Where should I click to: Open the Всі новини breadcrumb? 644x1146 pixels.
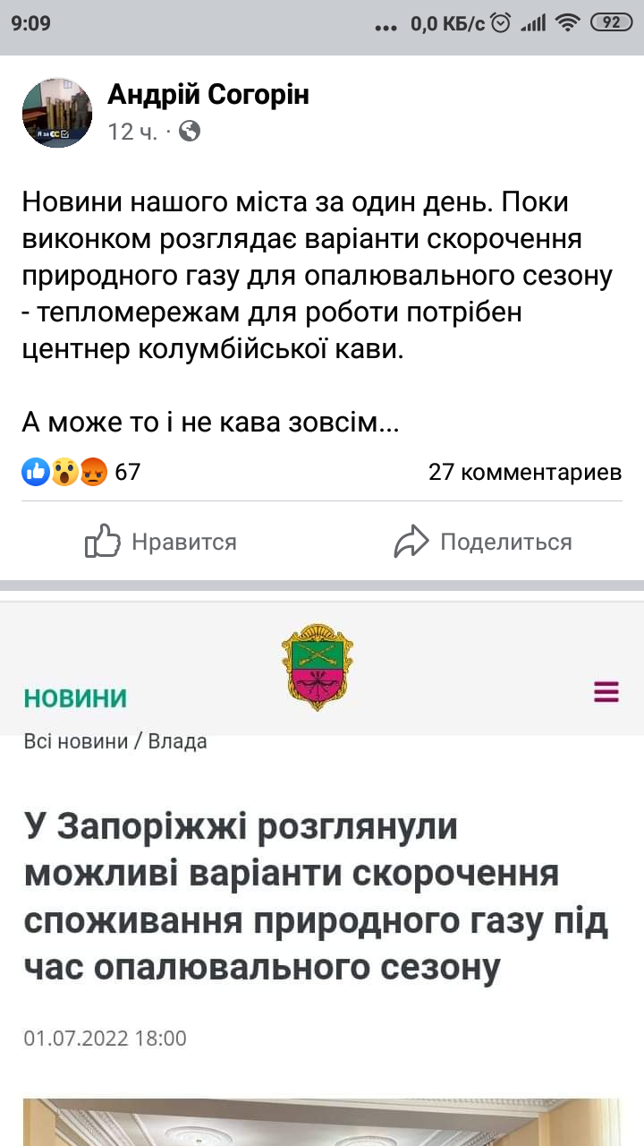(x=75, y=741)
